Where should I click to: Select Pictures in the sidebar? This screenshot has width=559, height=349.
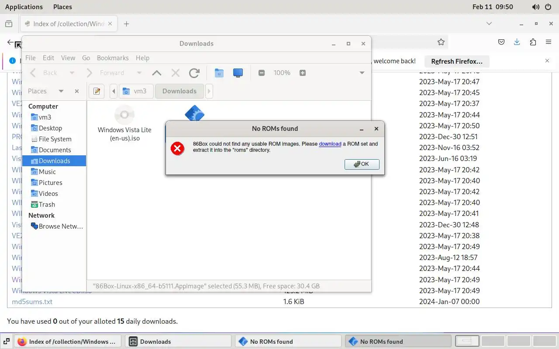[54, 182]
